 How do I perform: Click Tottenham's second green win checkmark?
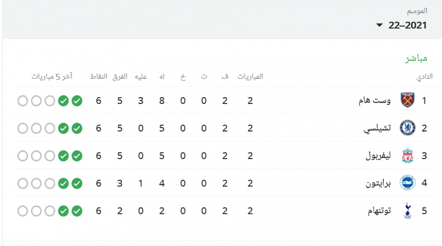pos(63,211)
